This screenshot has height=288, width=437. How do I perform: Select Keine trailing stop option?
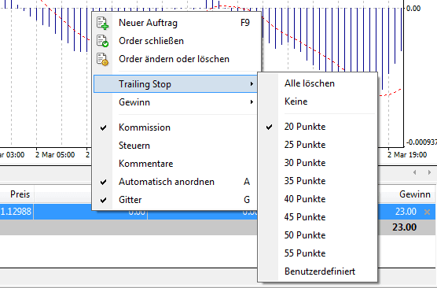click(318, 102)
